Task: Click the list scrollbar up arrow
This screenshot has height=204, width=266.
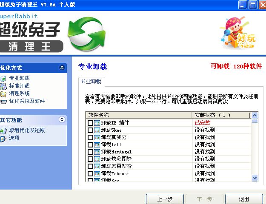Action: [x=255, y=116]
